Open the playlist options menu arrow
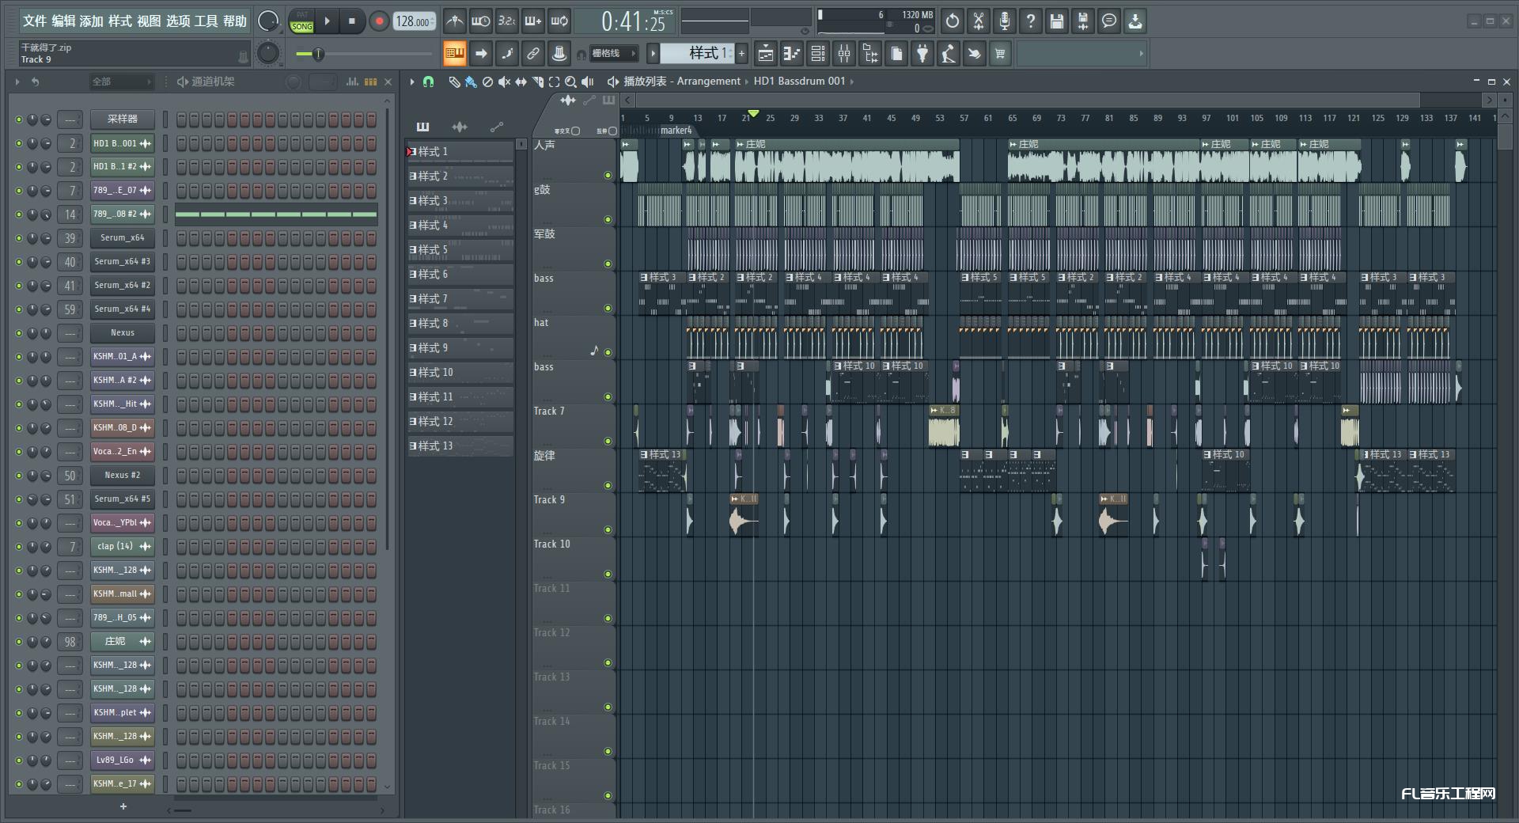1519x823 pixels. point(412,82)
